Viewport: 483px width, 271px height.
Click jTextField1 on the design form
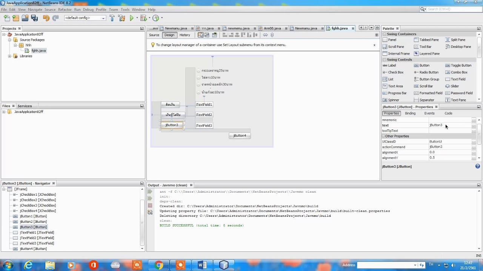coord(204,105)
